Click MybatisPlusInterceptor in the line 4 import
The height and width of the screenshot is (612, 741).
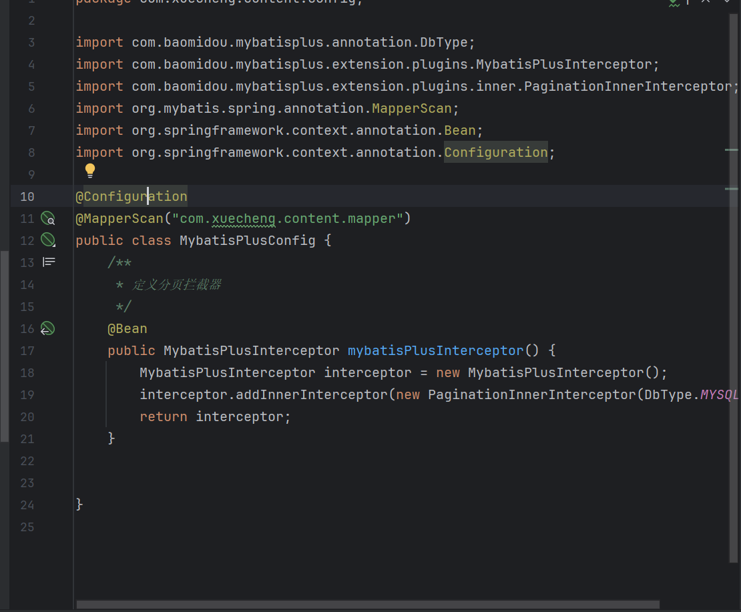point(564,64)
